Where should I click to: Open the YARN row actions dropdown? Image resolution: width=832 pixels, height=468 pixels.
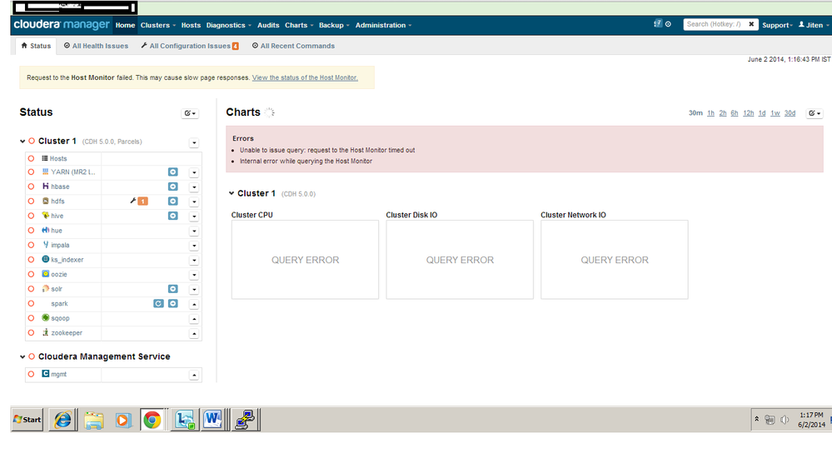pyautogui.click(x=194, y=172)
